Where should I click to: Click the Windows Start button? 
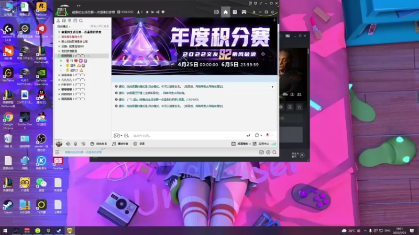pyautogui.click(x=5, y=230)
